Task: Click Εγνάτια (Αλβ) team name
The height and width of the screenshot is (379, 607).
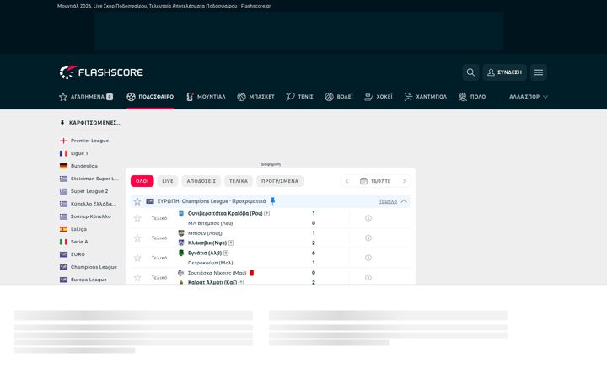Action: pyautogui.click(x=205, y=254)
